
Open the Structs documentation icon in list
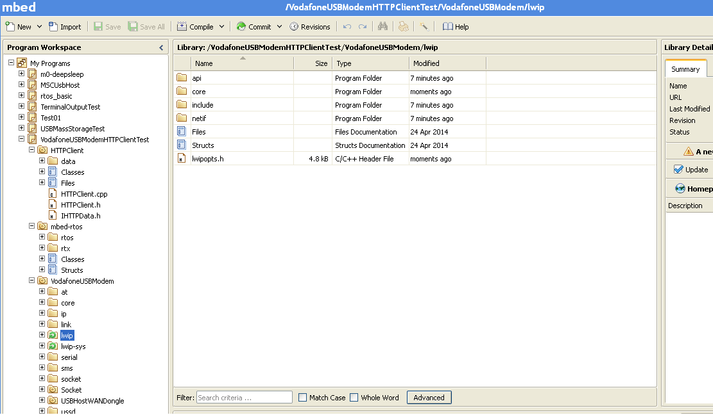[x=182, y=145]
